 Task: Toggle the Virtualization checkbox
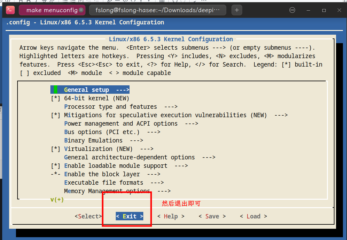coord(56,149)
